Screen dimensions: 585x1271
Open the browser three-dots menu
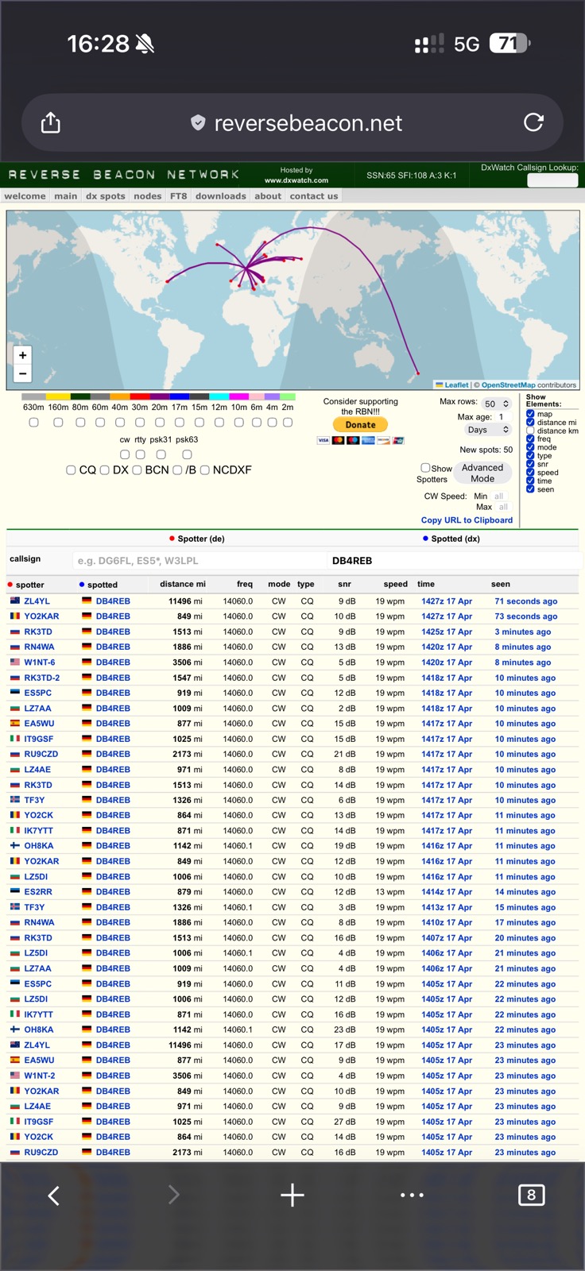tap(412, 1195)
